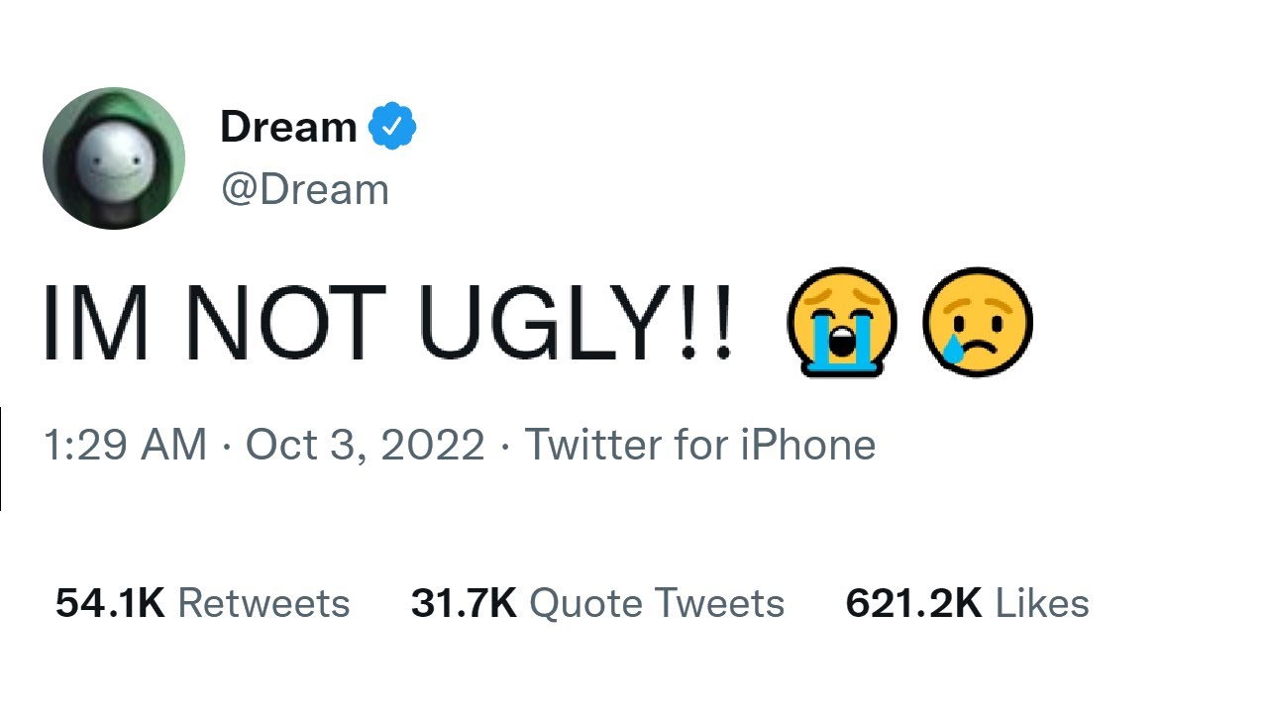The width and height of the screenshot is (1268, 713).
Task: Click the word NOT in the tweet
Action: [284, 323]
